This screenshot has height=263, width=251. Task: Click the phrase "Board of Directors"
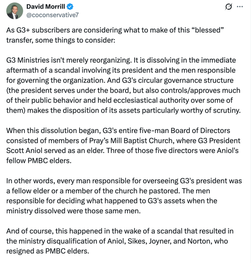(200, 130)
